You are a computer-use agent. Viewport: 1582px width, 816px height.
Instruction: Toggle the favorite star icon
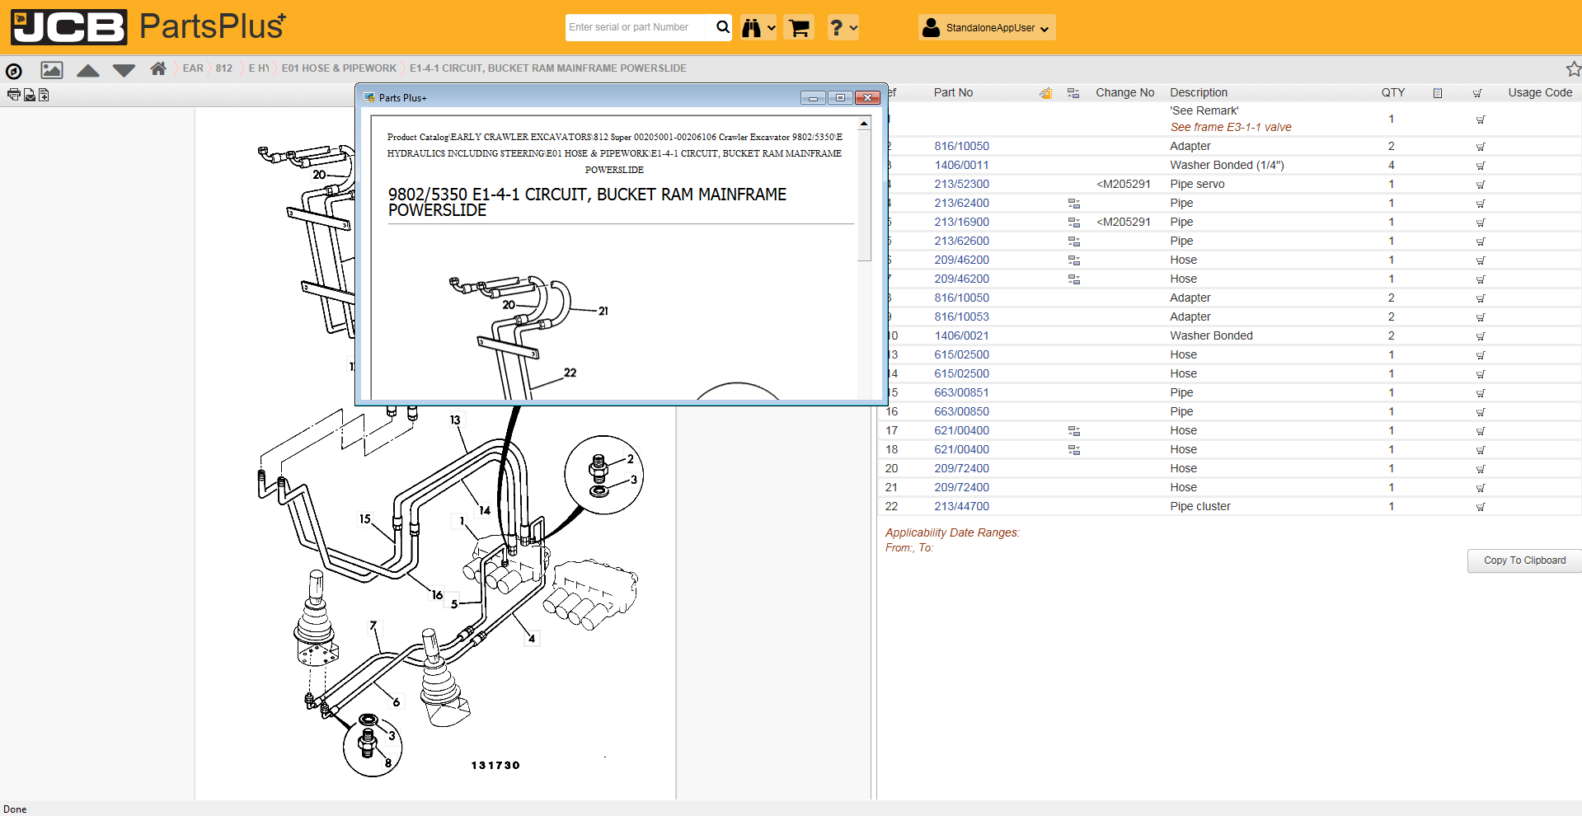click(1573, 69)
